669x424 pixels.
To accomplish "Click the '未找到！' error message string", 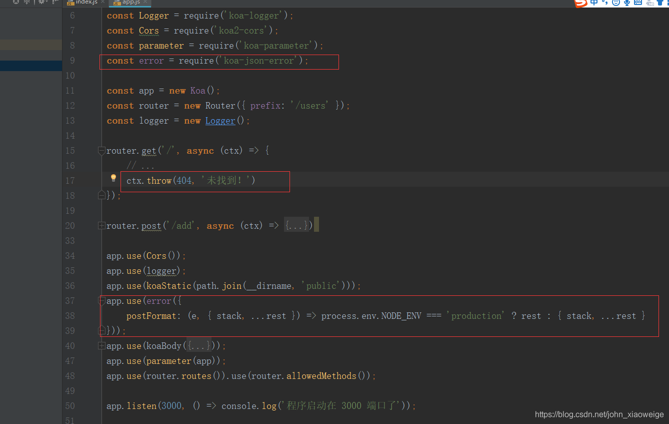I will pos(226,181).
